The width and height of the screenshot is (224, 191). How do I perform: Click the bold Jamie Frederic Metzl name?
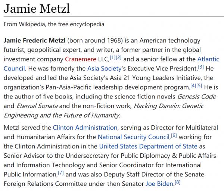(x=35, y=41)
